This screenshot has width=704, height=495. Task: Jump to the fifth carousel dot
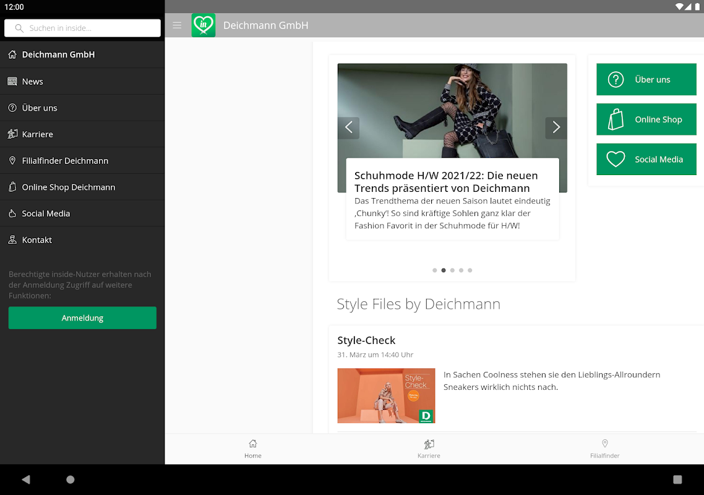point(470,270)
